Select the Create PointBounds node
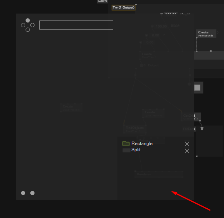Viewport: 224px width, 218px height. [206, 34]
